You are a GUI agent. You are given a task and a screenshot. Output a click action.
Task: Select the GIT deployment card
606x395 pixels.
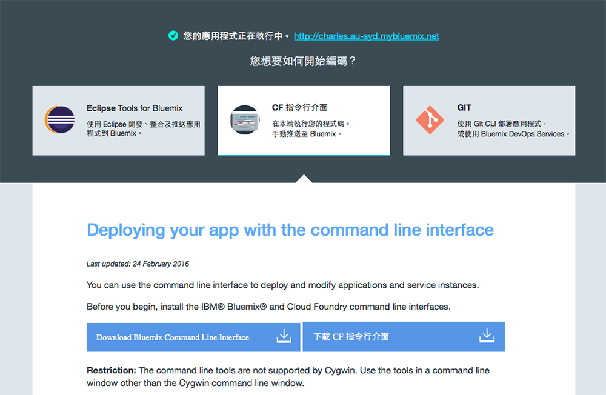(489, 121)
